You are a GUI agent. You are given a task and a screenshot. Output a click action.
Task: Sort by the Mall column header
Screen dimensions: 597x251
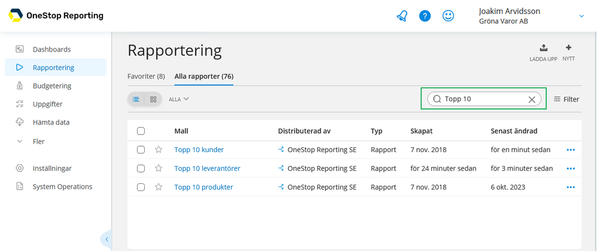181,131
